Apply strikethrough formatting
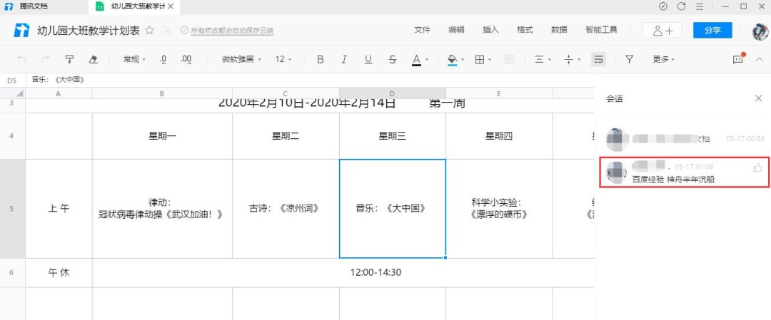Image resolution: width=771 pixels, height=320 pixels. pos(392,60)
